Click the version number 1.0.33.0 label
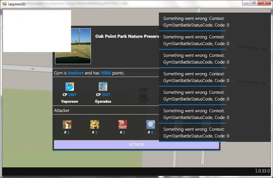273x178 pixels. click(262, 171)
